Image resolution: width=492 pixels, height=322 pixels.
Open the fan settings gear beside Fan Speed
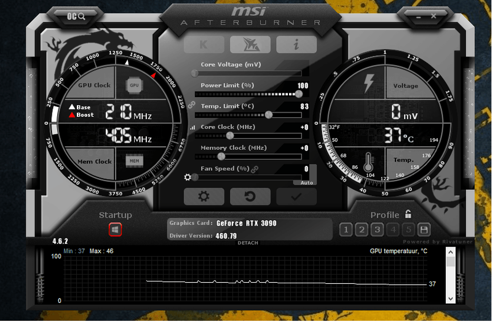tap(188, 178)
